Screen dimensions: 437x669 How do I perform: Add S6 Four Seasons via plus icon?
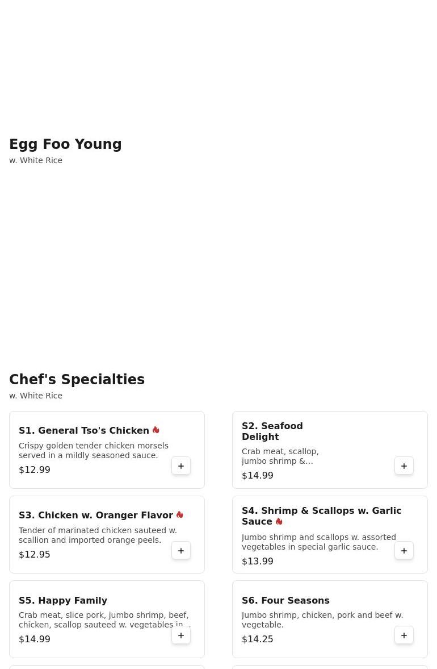(x=404, y=635)
